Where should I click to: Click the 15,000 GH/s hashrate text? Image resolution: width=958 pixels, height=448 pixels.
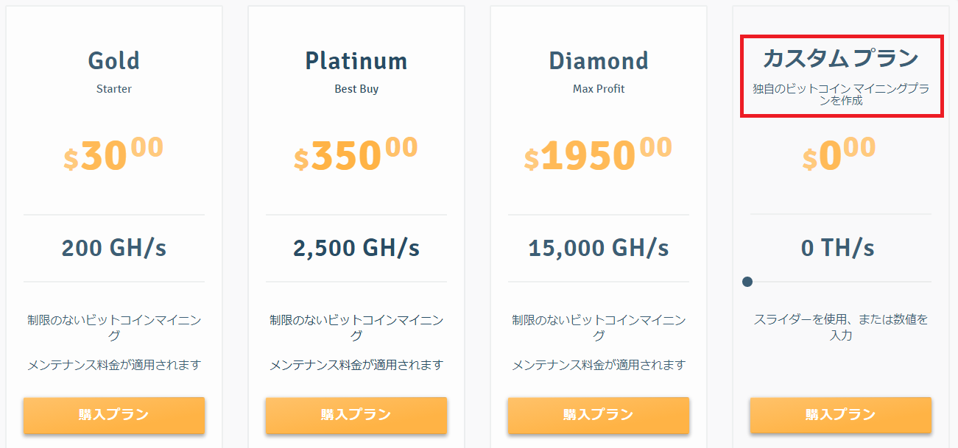click(x=598, y=248)
